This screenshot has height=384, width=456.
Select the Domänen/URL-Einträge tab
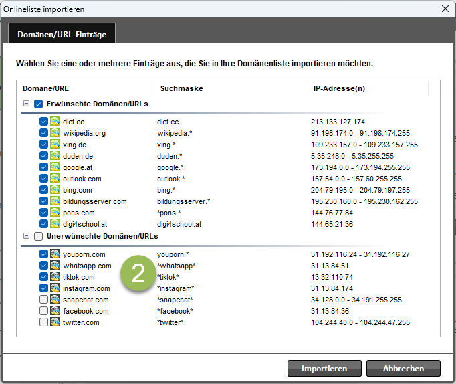(62, 34)
